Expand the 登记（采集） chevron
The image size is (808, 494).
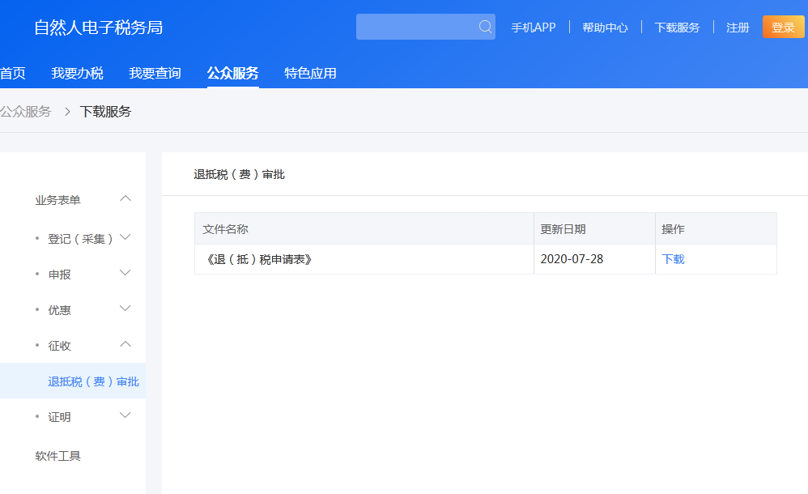point(125,237)
